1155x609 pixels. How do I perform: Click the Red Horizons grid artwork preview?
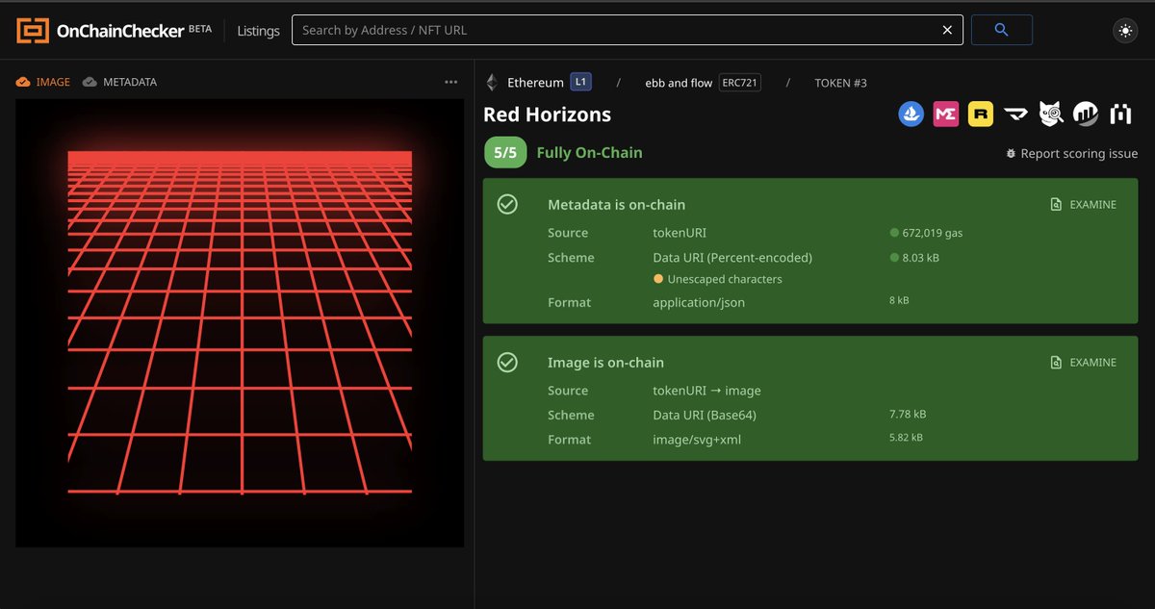click(x=240, y=323)
